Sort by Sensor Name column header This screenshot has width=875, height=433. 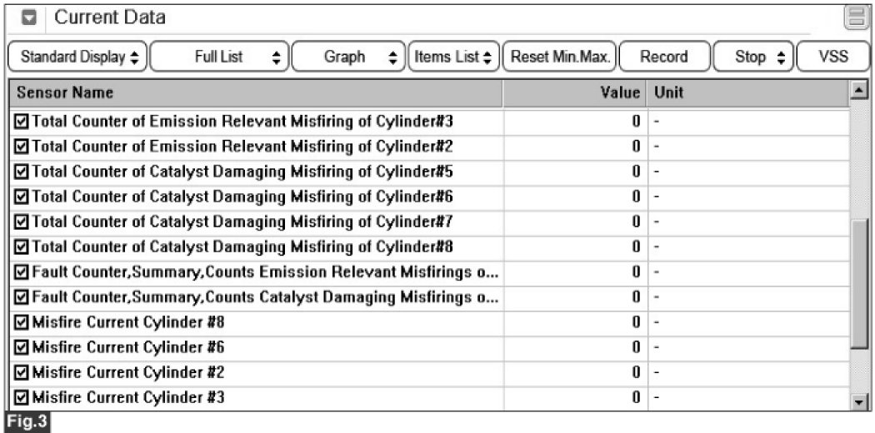(x=250, y=93)
